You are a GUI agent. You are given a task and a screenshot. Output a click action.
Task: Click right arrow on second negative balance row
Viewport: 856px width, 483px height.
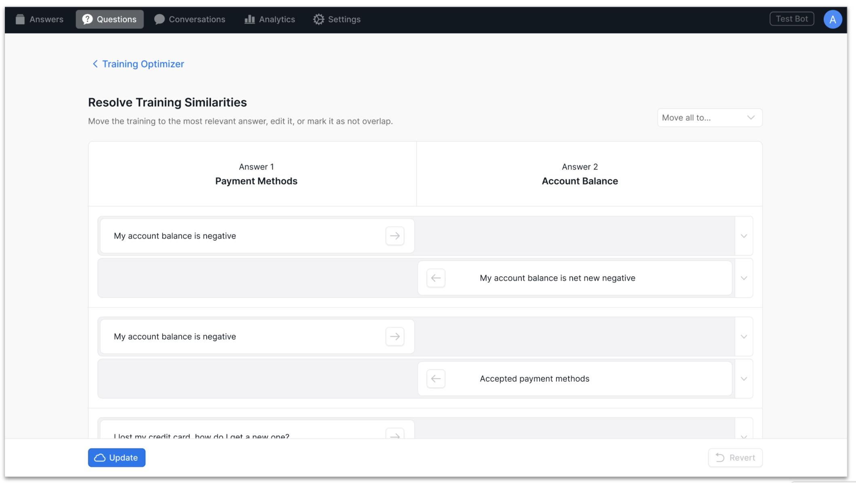(x=394, y=336)
